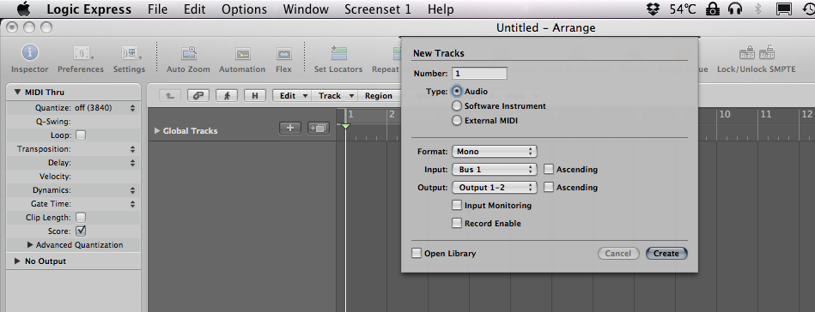Enable the Record Enable checkbox
The height and width of the screenshot is (312, 815).
456,223
